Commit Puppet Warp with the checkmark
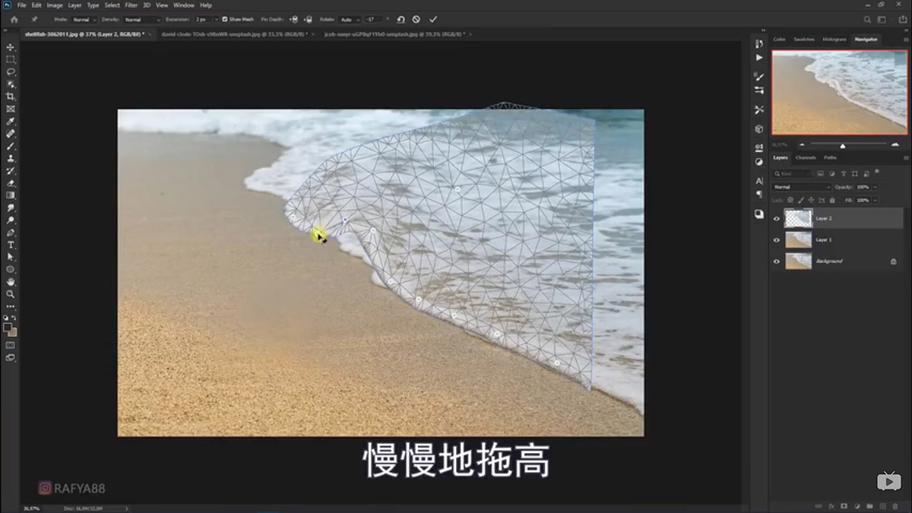The image size is (912, 513). [x=433, y=19]
